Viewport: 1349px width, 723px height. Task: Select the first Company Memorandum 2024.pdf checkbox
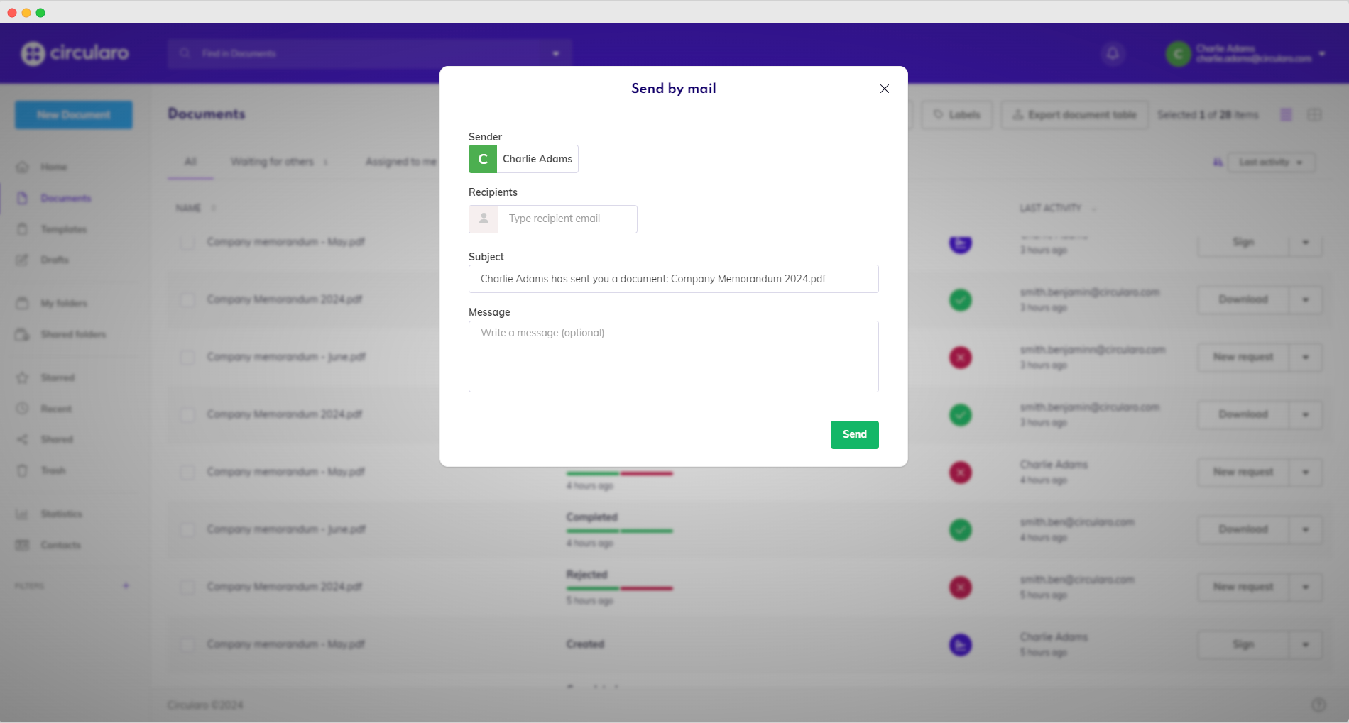pos(187,299)
